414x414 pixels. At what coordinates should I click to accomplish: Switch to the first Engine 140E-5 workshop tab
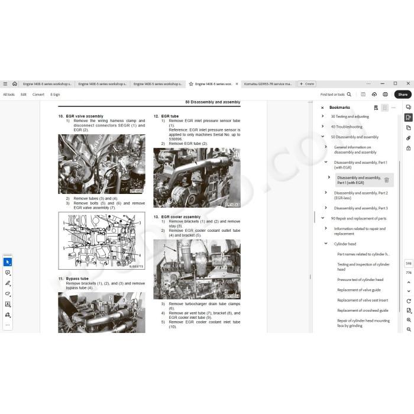pyautogui.click(x=47, y=84)
